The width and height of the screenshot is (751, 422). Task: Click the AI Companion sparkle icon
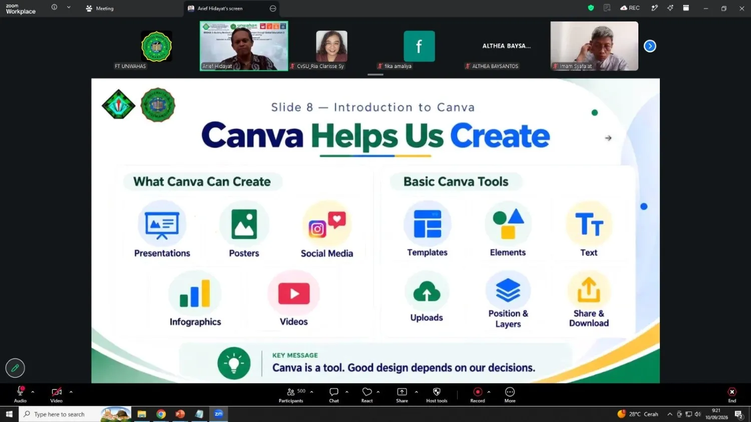pyautogui.click(x=670, y=8)
